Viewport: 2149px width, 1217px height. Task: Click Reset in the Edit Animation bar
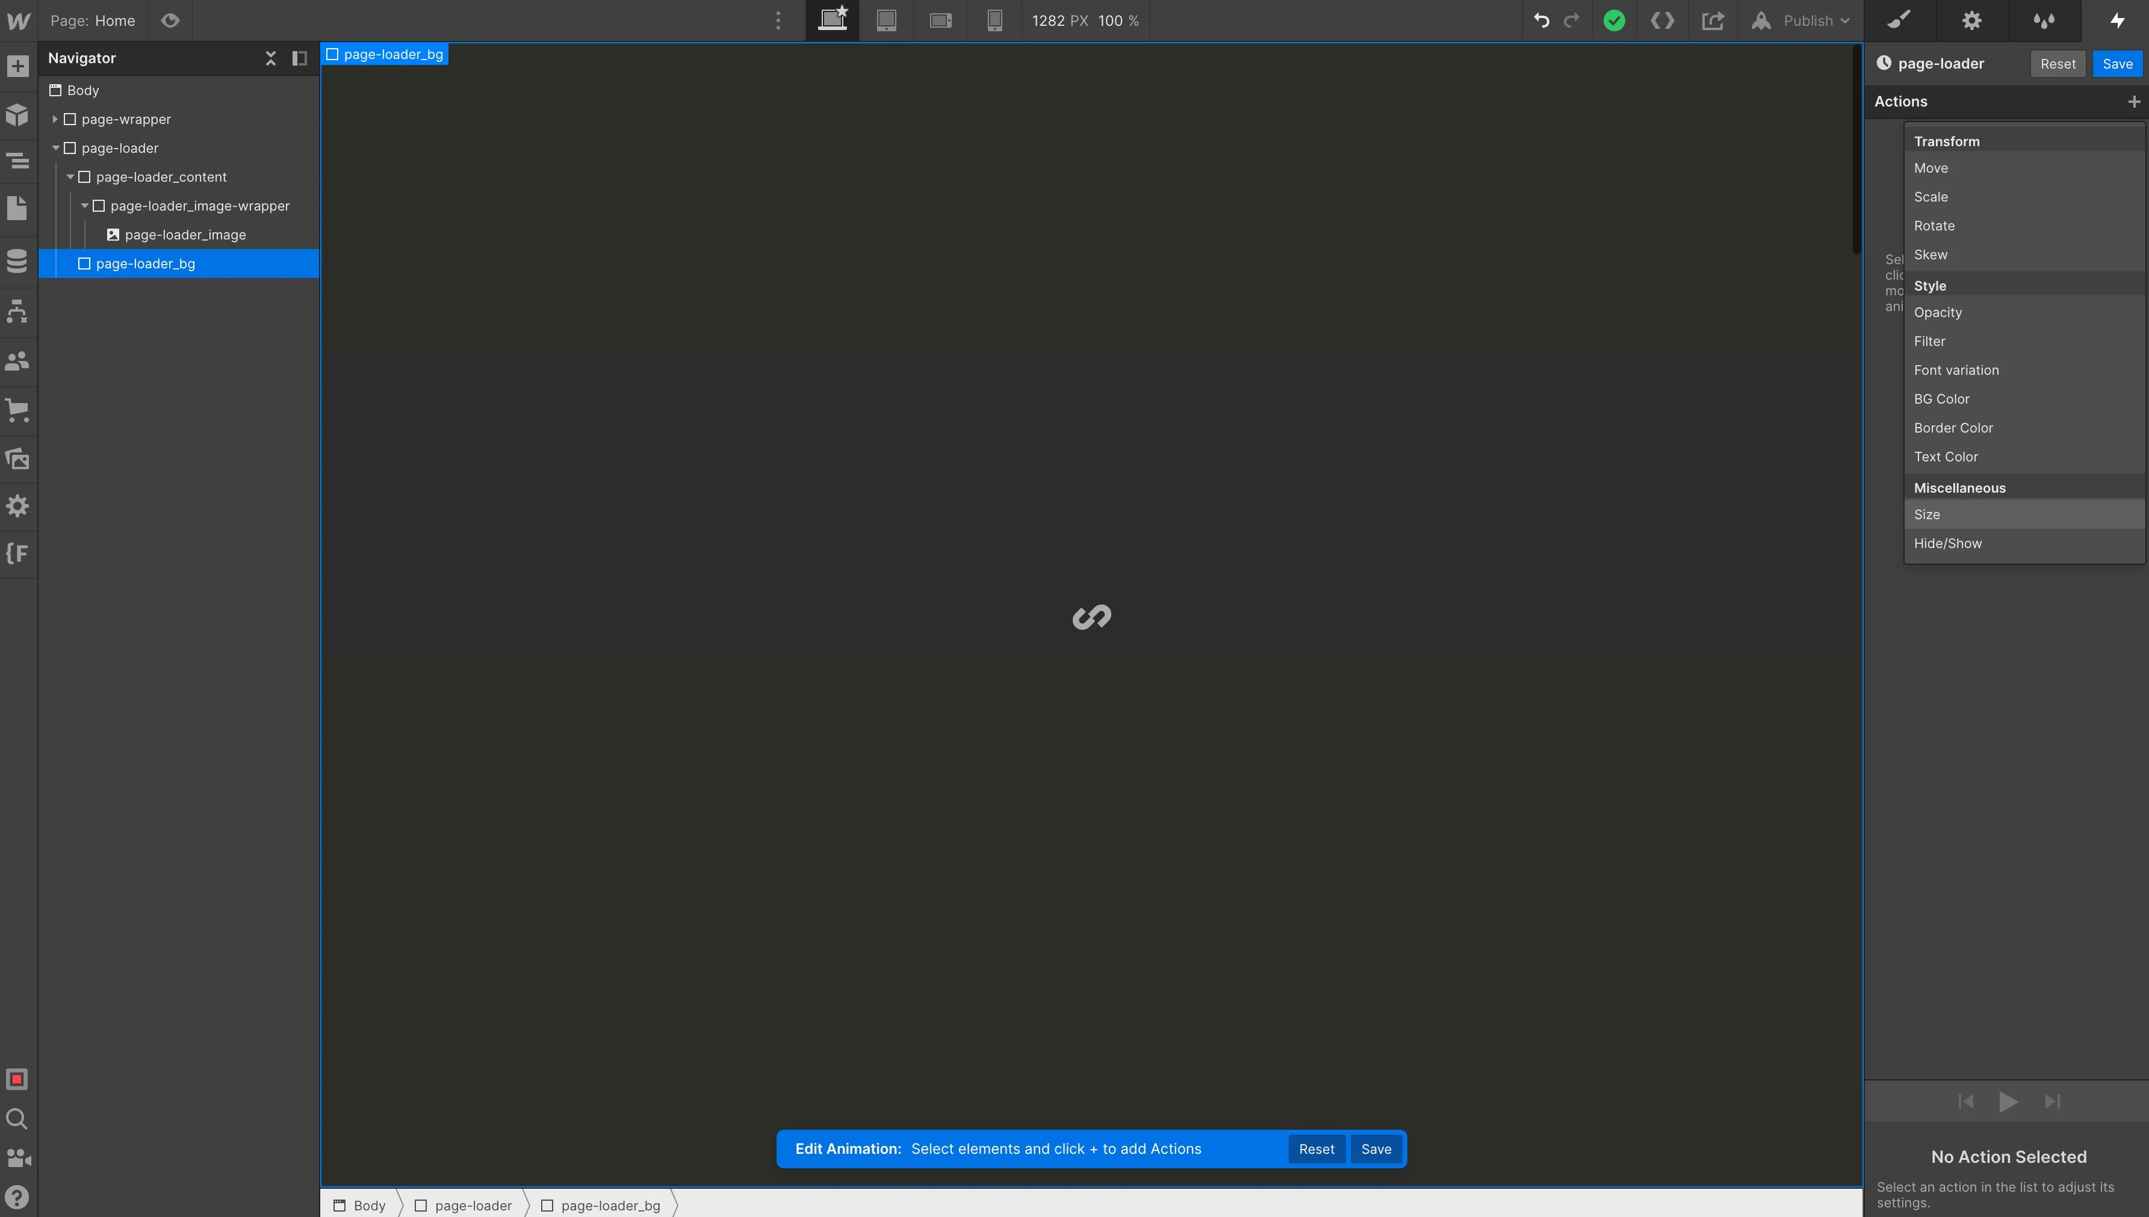pyautogui.click(x=1315, y=1148)
